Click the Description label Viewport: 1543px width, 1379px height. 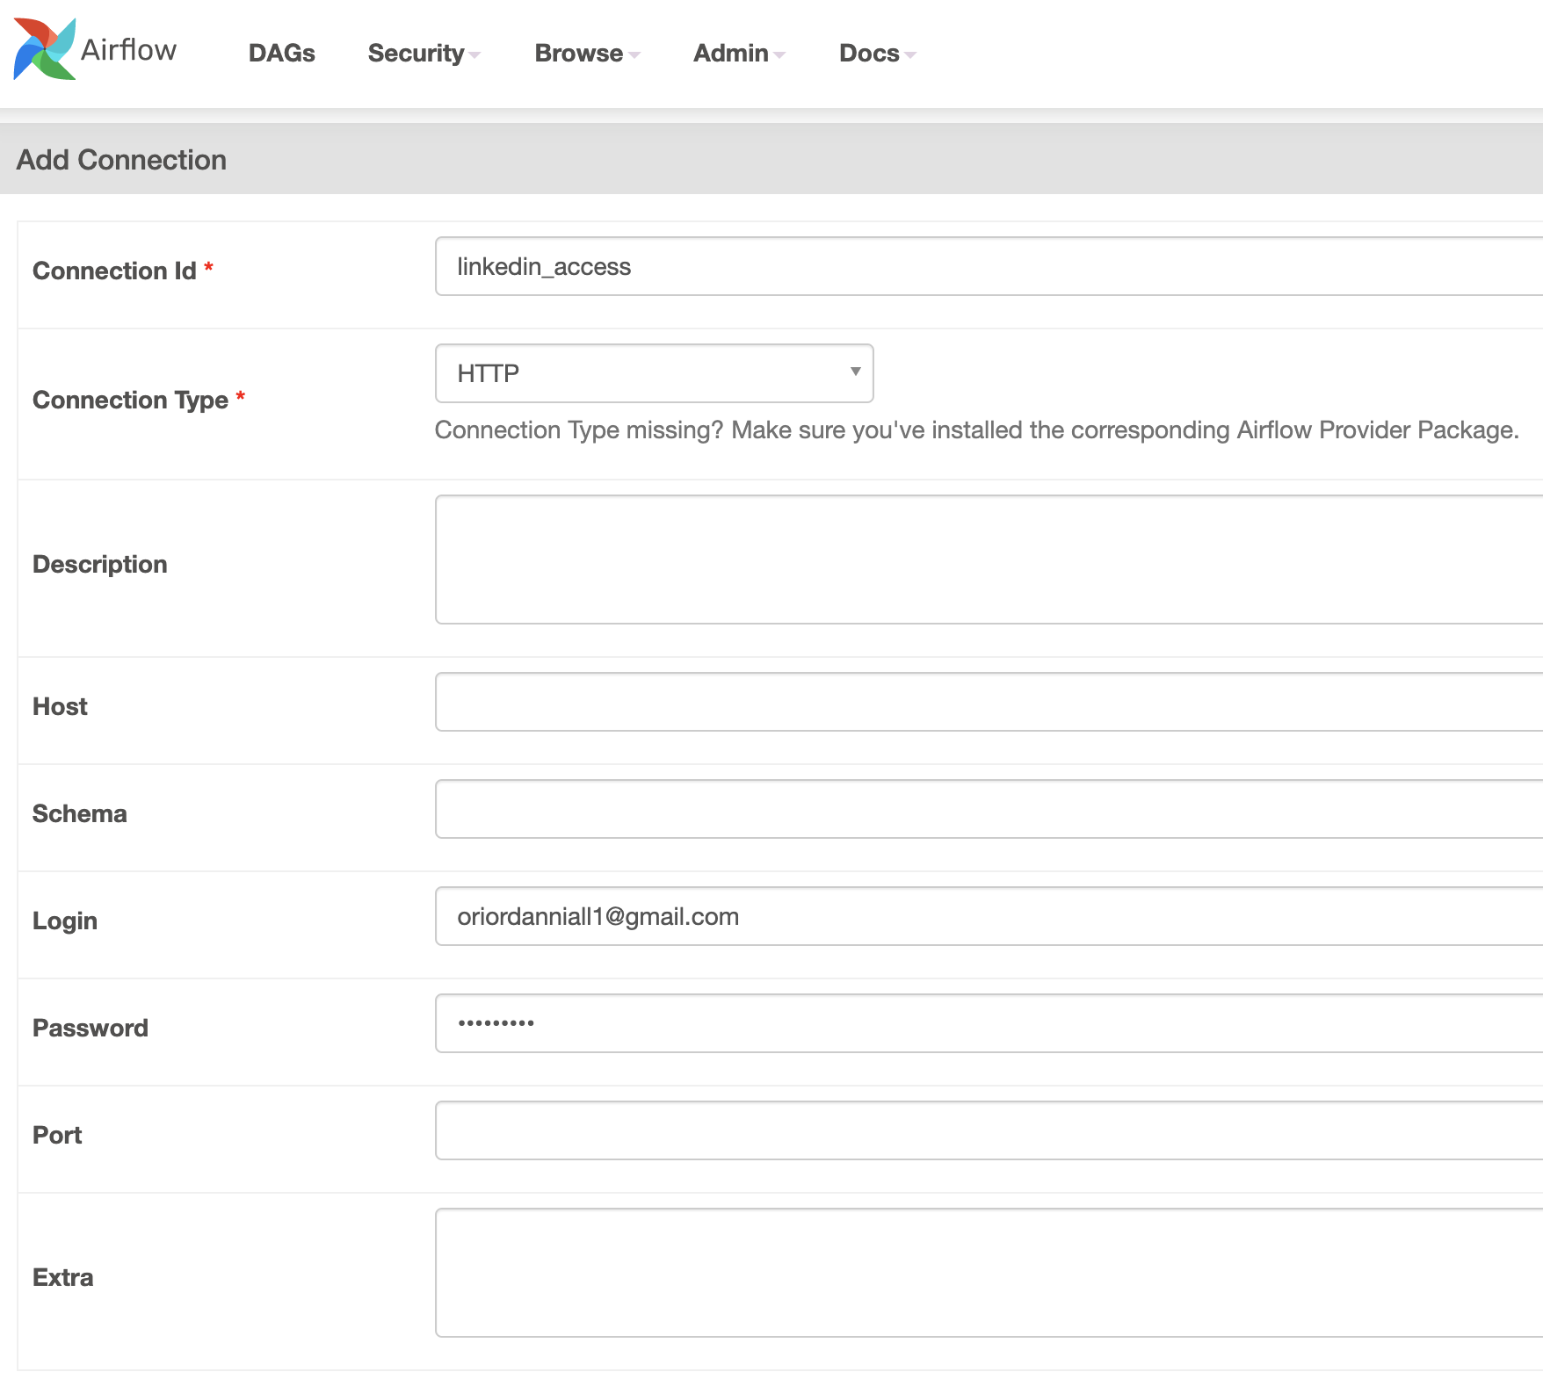99,564
